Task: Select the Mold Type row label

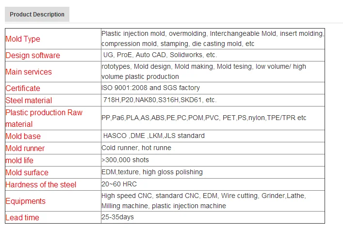Action: tap(23, 39)
